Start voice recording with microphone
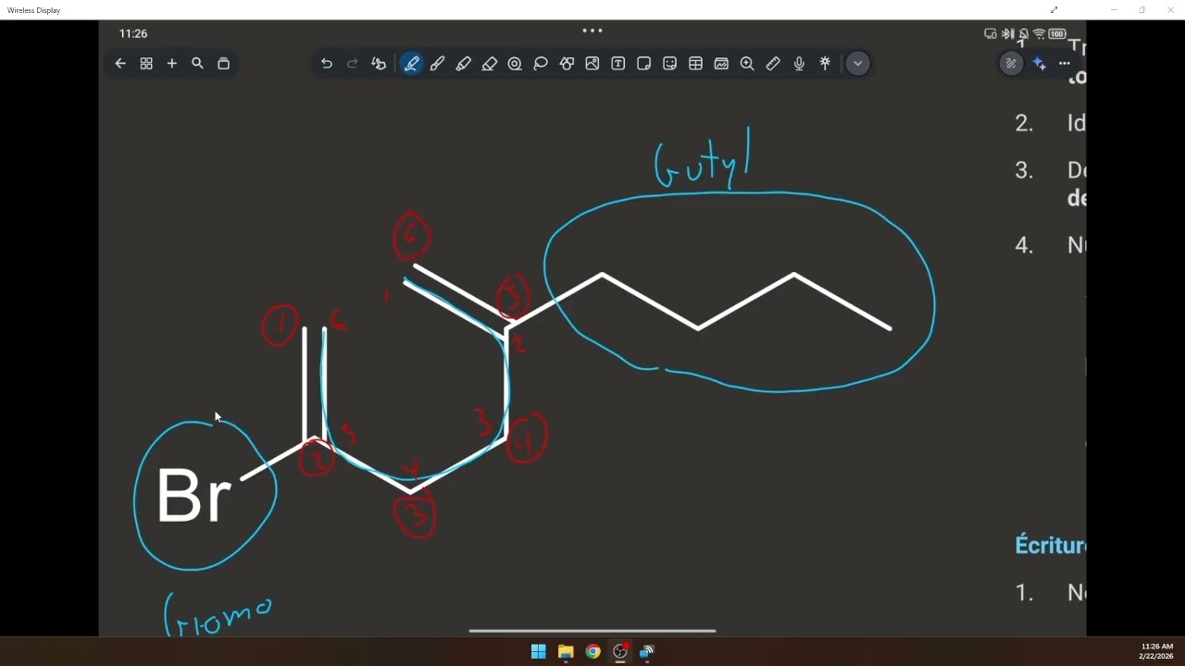 pos(799,64)
